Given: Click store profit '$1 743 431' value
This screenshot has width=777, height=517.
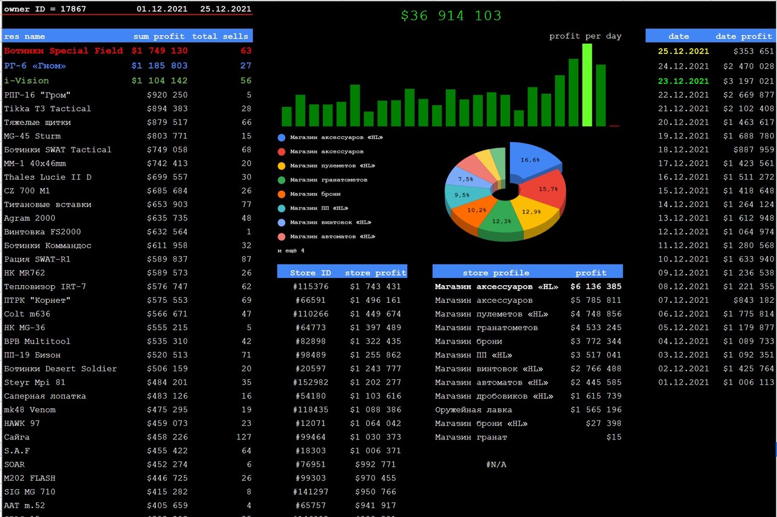Looking at the screenshot, I should 375,286.
